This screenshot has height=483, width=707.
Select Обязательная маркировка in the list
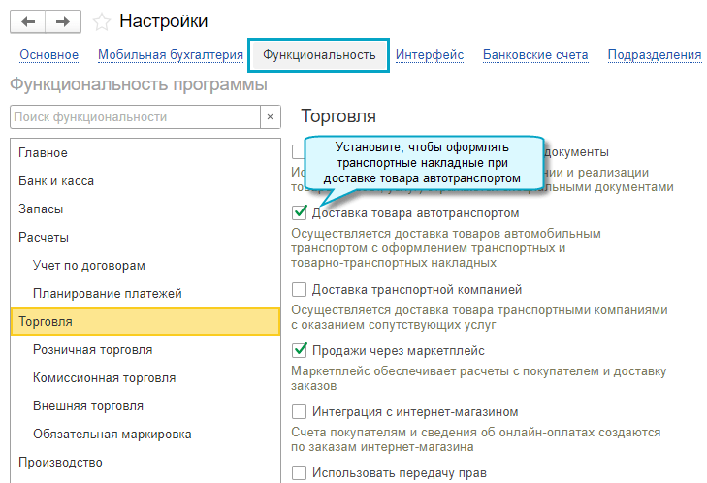click(112, 434)
